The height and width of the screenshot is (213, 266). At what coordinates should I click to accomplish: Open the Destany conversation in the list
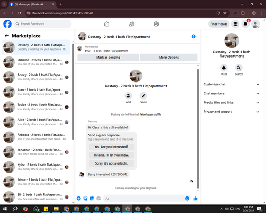[x=36, y=47]
